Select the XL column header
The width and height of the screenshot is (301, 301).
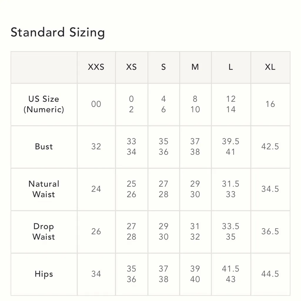[270, 67]
